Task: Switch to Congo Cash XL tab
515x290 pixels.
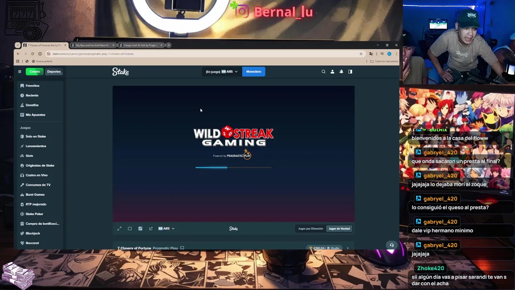Action: point(141,45)
